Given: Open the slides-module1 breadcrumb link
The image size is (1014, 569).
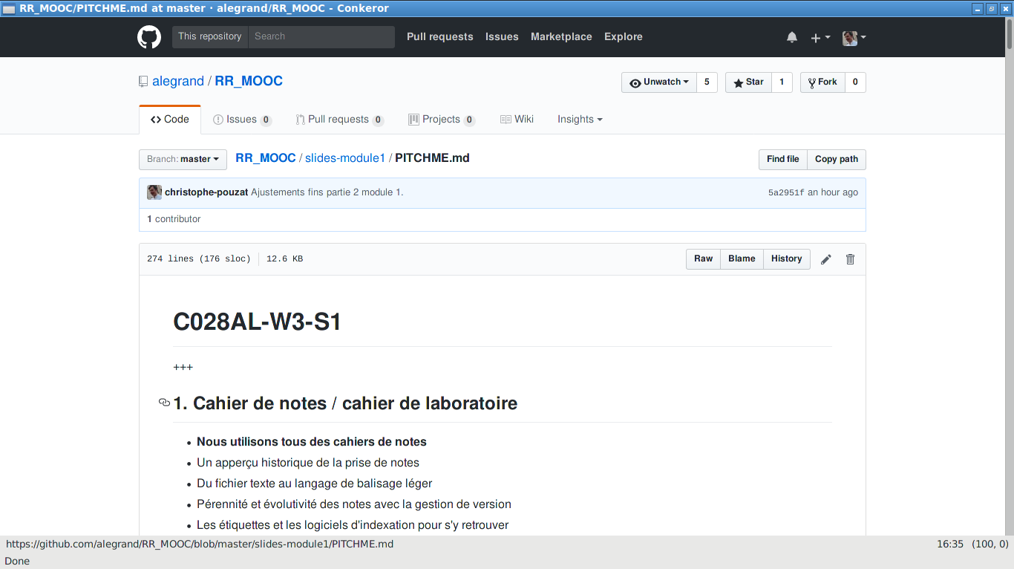Looking at the screenshot, I should tap(344, 158).
